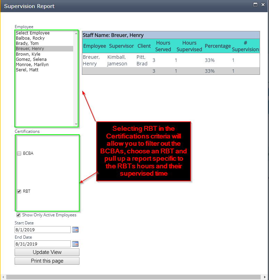
Task: Open the End Date calendar picker icon
Action: pyautogui.click(x=75, y=244)
